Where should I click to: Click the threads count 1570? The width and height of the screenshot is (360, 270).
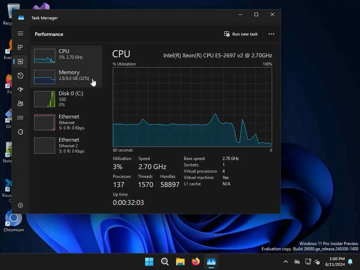click(x=146, y=185)
